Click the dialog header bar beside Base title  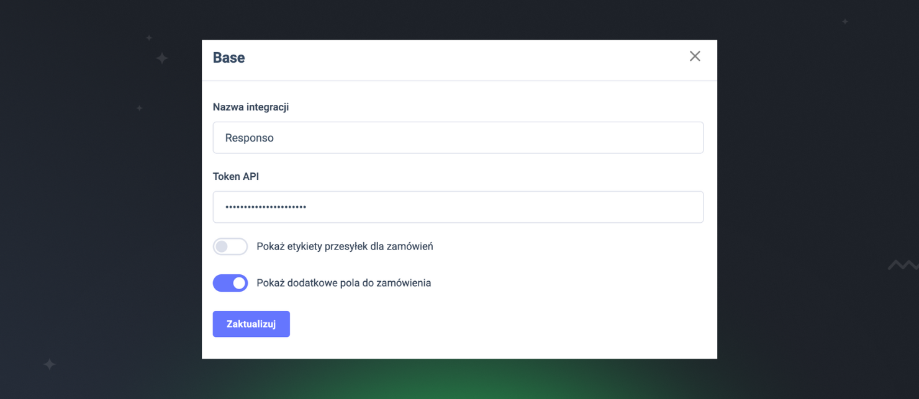pyautogui.click(x=460, y=59)
